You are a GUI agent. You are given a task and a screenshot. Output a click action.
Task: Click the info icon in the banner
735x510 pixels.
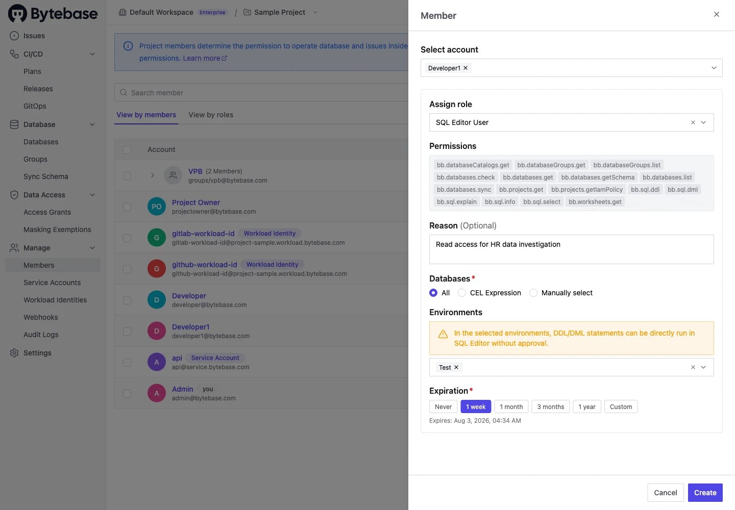128,46
